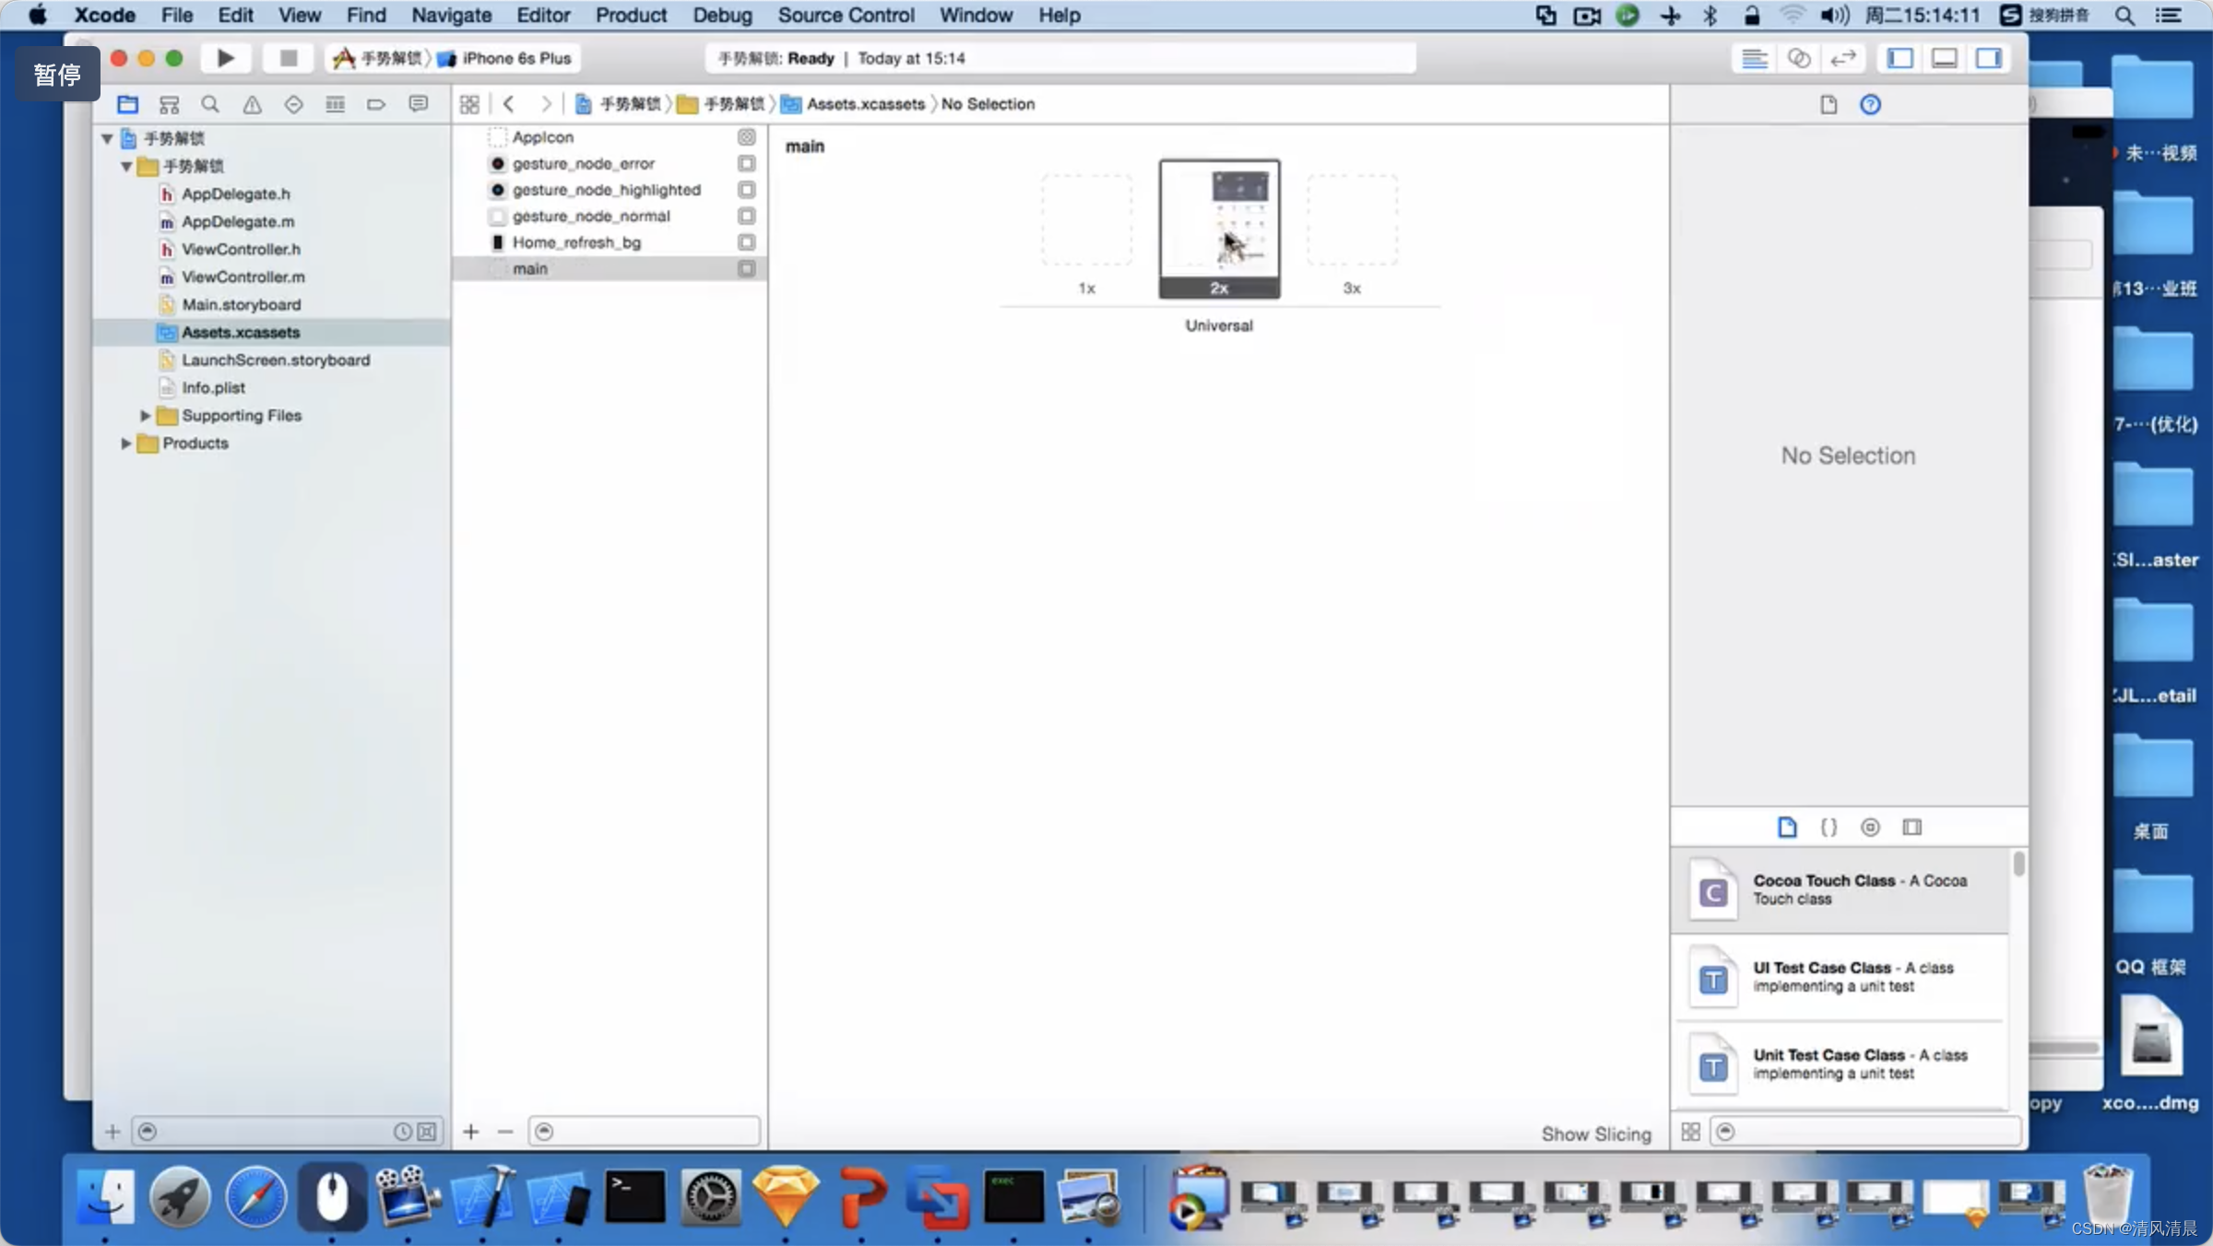The height and width of the screenshot is (1246, 2213).
Task: Click the Show Slicing button
Action: tap(1594, 1132)
